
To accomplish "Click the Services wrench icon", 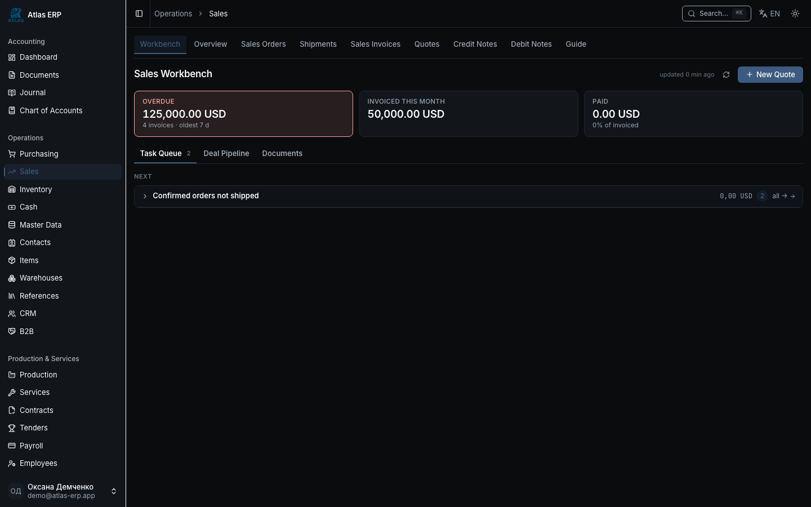I will pos(12,393).
